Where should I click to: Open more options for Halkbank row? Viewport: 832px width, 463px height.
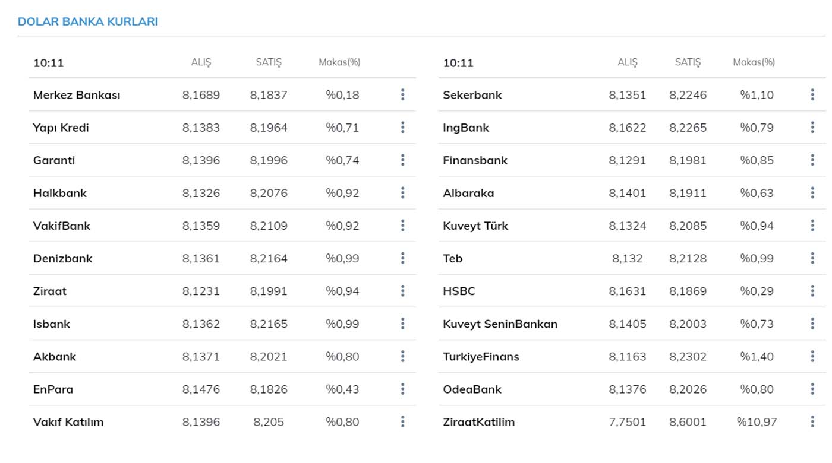[x=402, y=192]
